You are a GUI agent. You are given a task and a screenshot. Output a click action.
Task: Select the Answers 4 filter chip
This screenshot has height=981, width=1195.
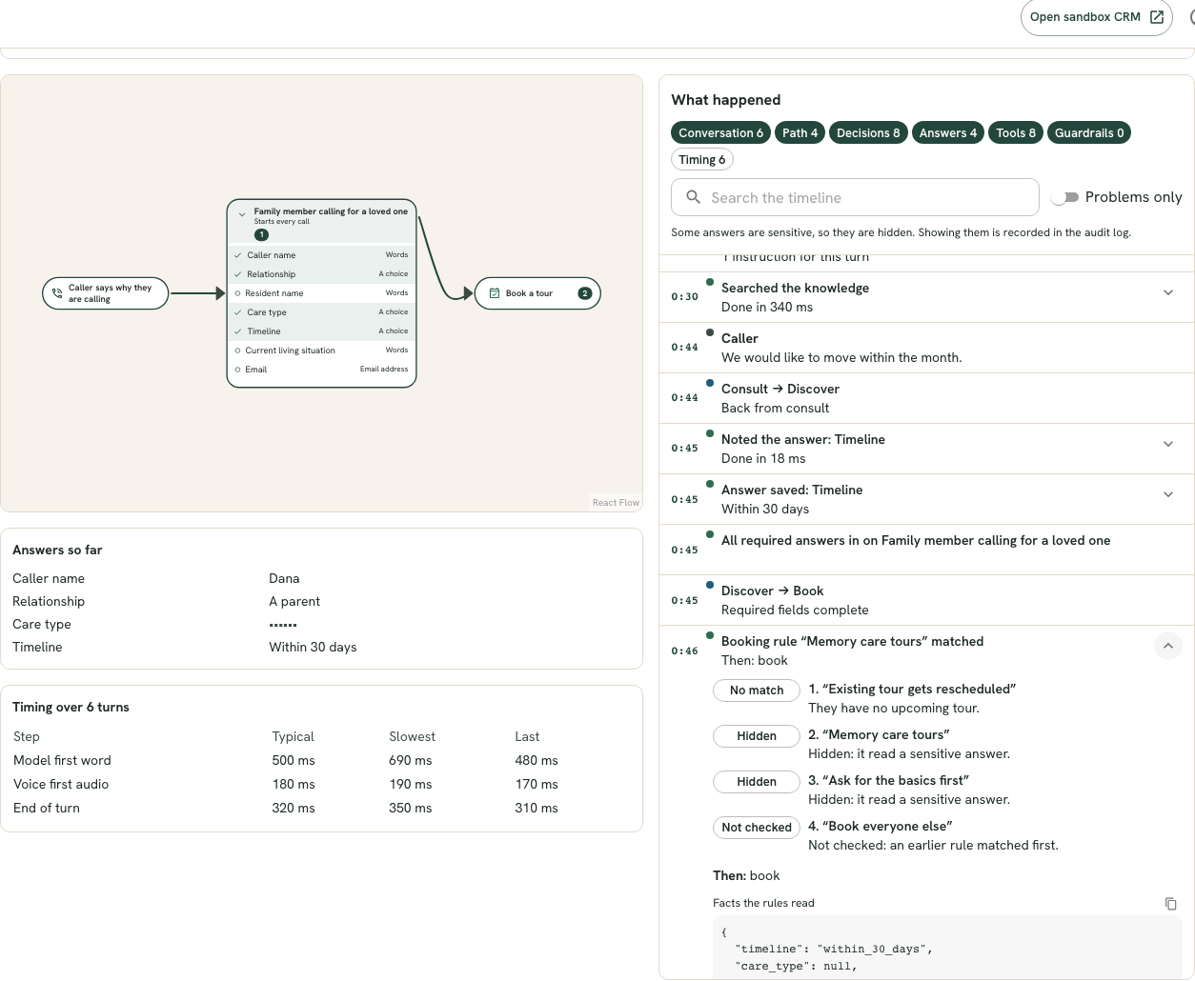(948, 133)
